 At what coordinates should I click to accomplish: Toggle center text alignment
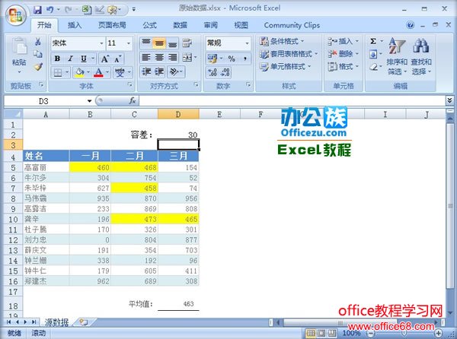click(159, 57)
